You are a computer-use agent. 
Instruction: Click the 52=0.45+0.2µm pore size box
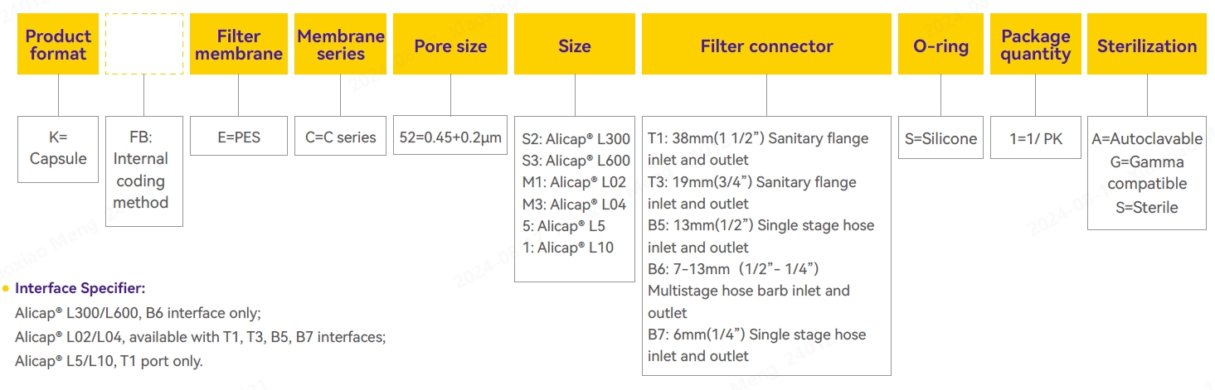(x=450, y=137)
